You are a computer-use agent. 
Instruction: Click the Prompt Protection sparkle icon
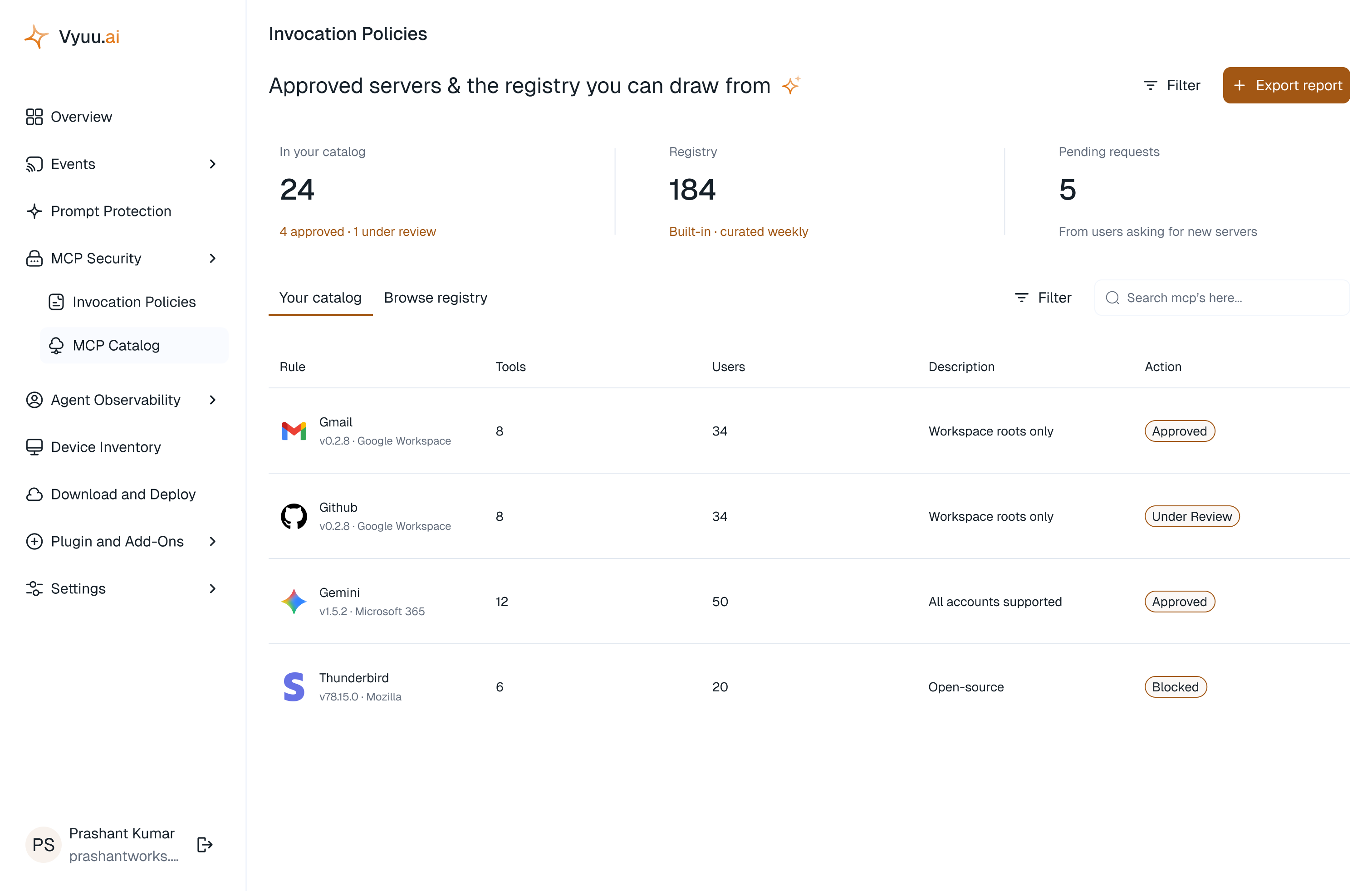pyautogui.click(x=34, y=211)
